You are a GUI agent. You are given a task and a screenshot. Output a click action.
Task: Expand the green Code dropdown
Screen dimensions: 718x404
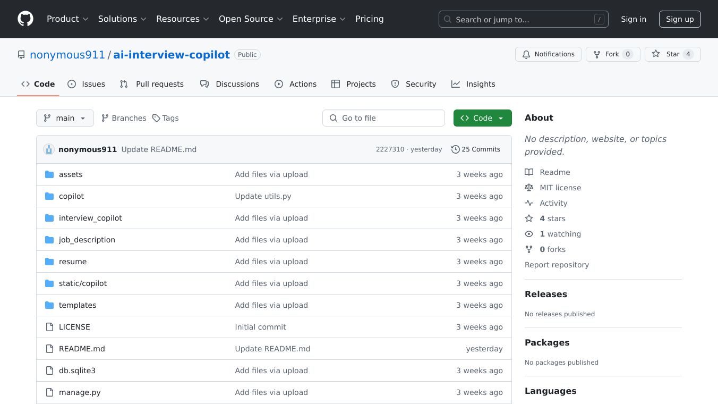482,118
